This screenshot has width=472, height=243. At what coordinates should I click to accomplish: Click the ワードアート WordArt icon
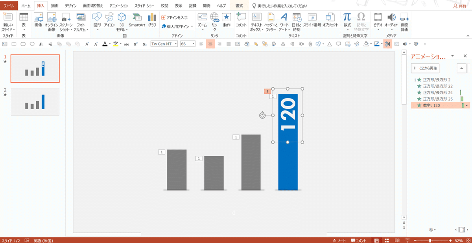[x=284, y=17]
